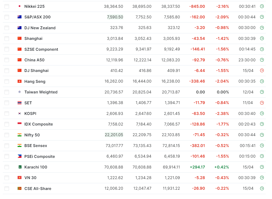Click the Hong Kong flag beside Hang Seng
Viewport: 272px width, 199px height.
(20, 81)
